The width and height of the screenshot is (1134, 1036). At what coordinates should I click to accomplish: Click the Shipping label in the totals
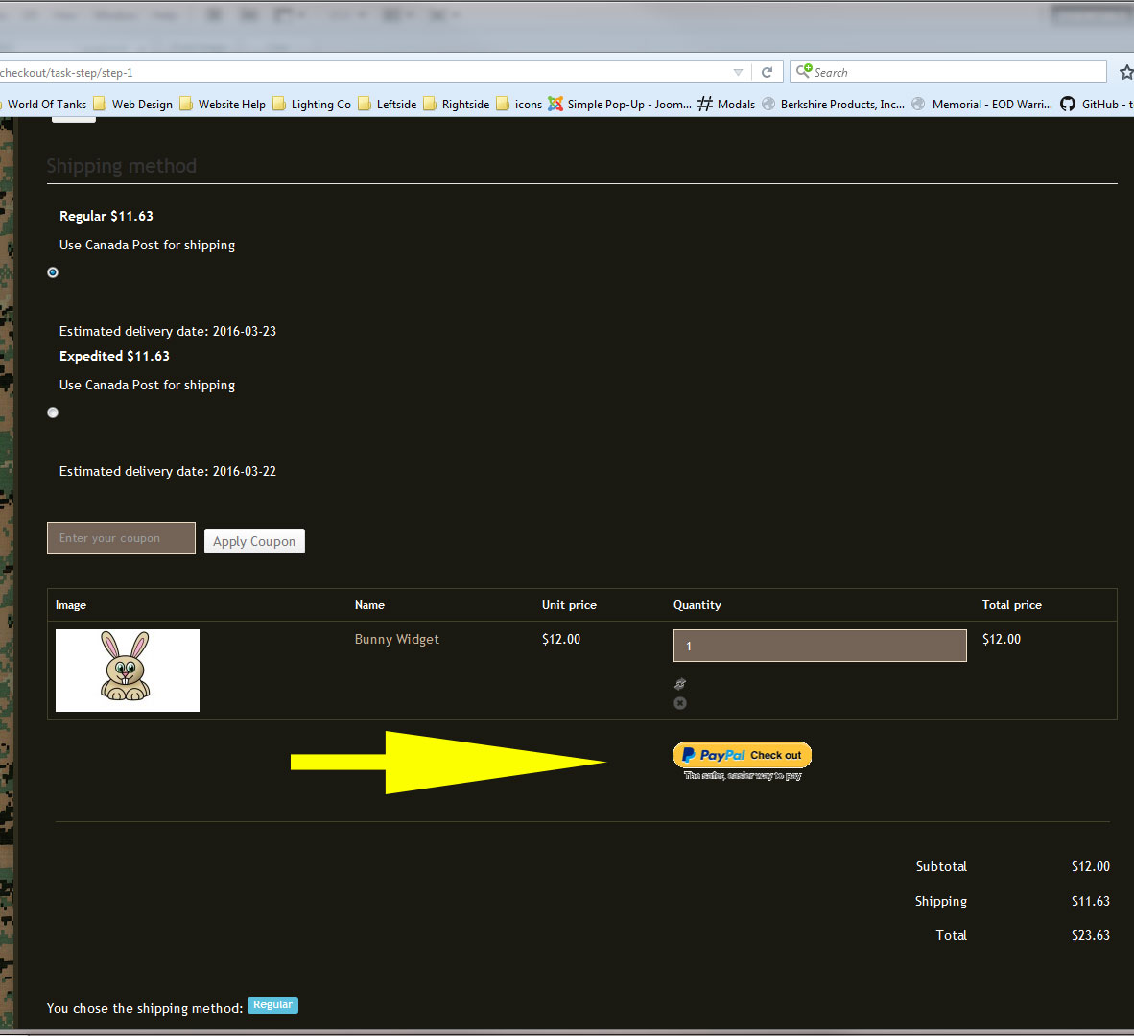941,901
